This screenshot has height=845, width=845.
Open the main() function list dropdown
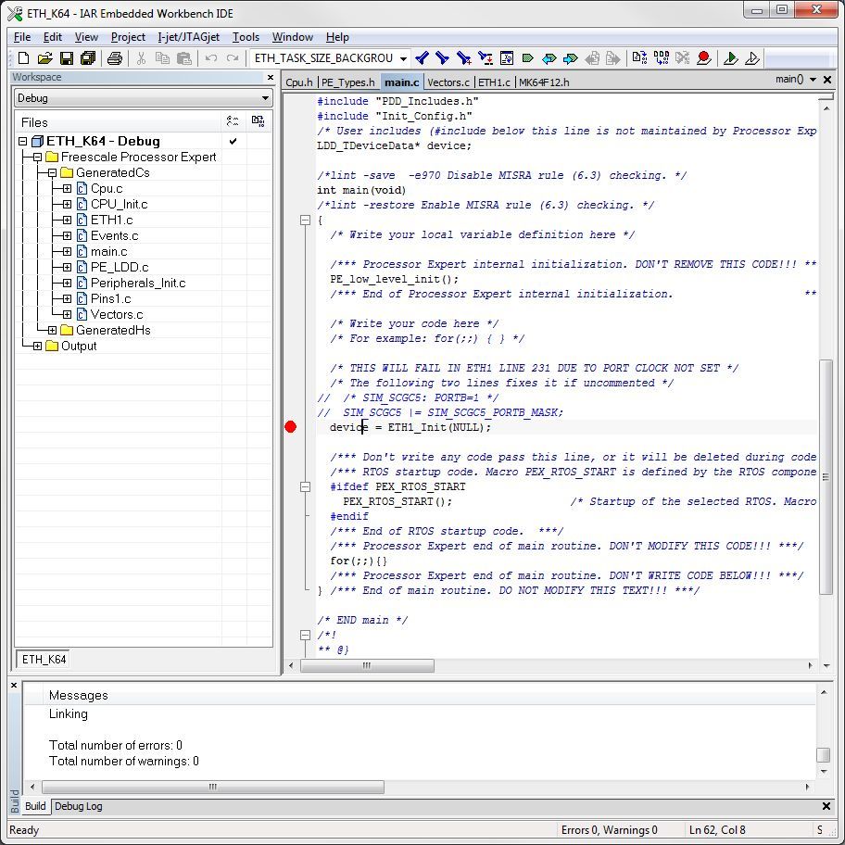813,80
